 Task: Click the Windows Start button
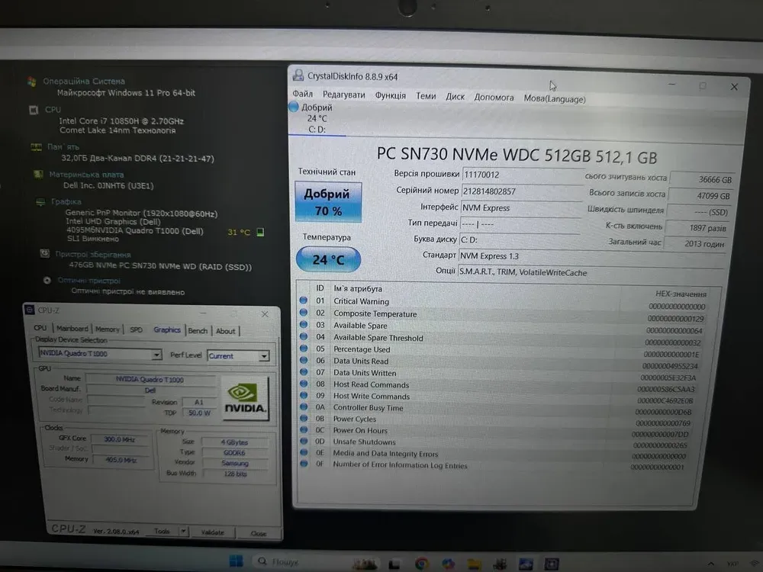tap(236, 562)
